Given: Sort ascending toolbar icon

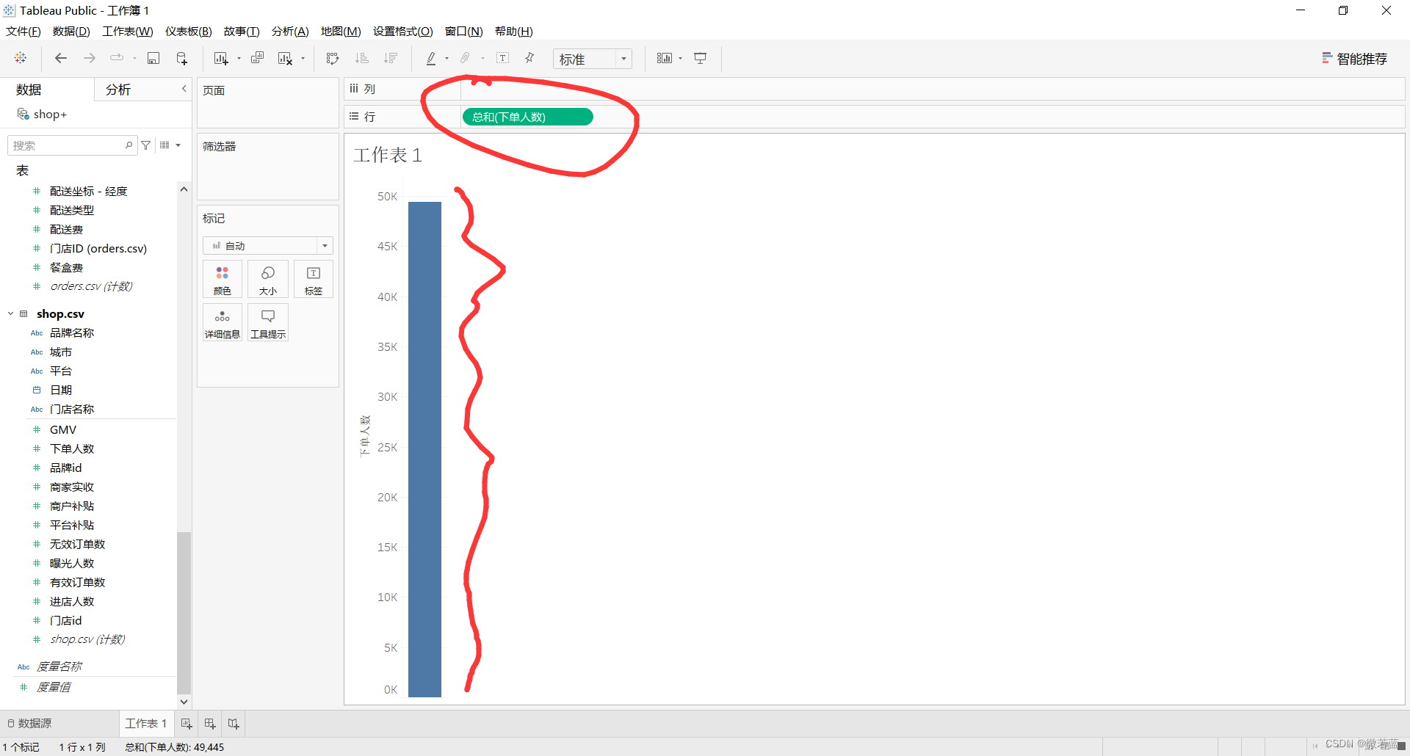Looking at the screenshot, I should [x=361, y=58].
